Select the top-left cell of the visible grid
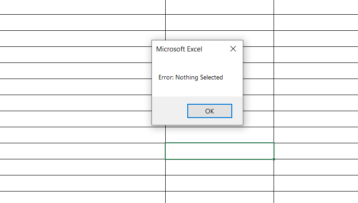358x203 pixels. pyautogui.click(x=83, y=7)
